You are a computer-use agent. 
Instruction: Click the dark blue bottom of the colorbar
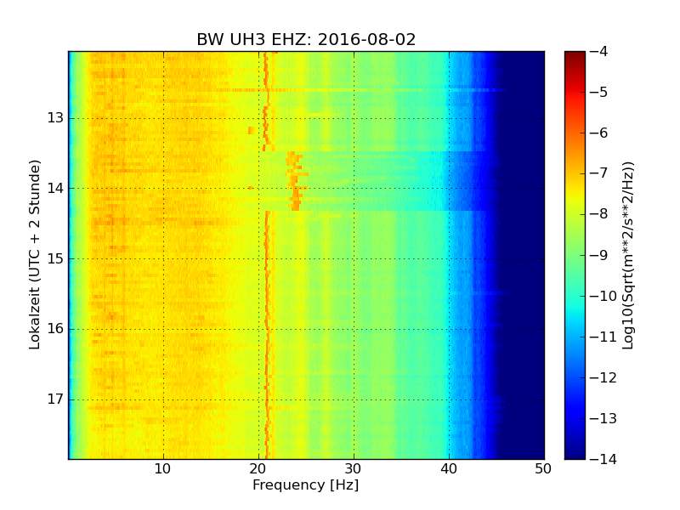[x=575, y=451]
